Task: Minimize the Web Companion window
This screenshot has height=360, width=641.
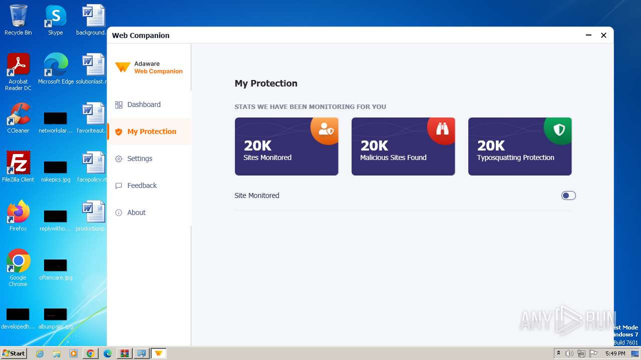Action: pos(588,35)
